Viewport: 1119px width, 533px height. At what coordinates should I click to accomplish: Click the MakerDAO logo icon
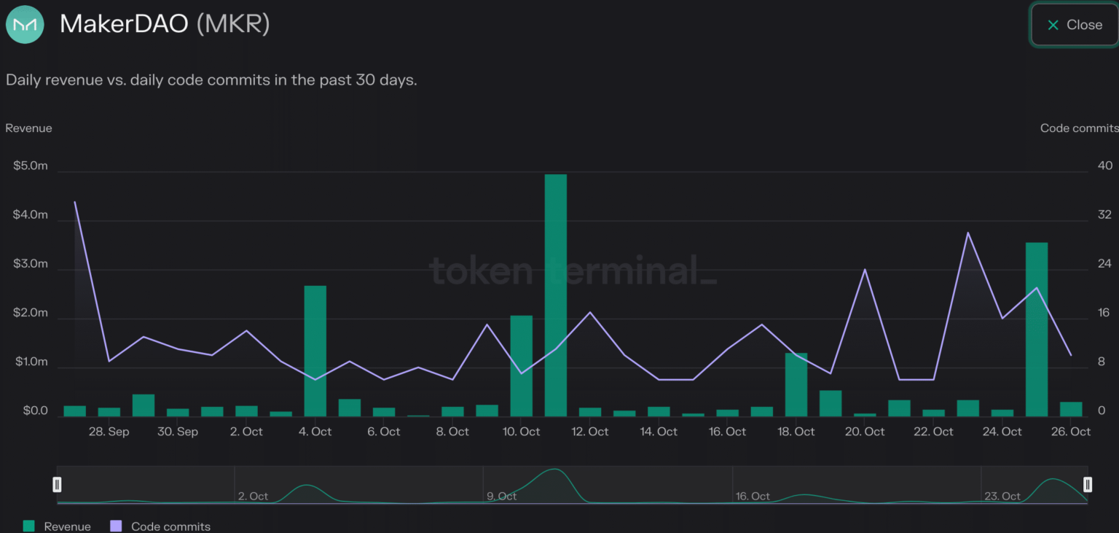coord(25,24)
